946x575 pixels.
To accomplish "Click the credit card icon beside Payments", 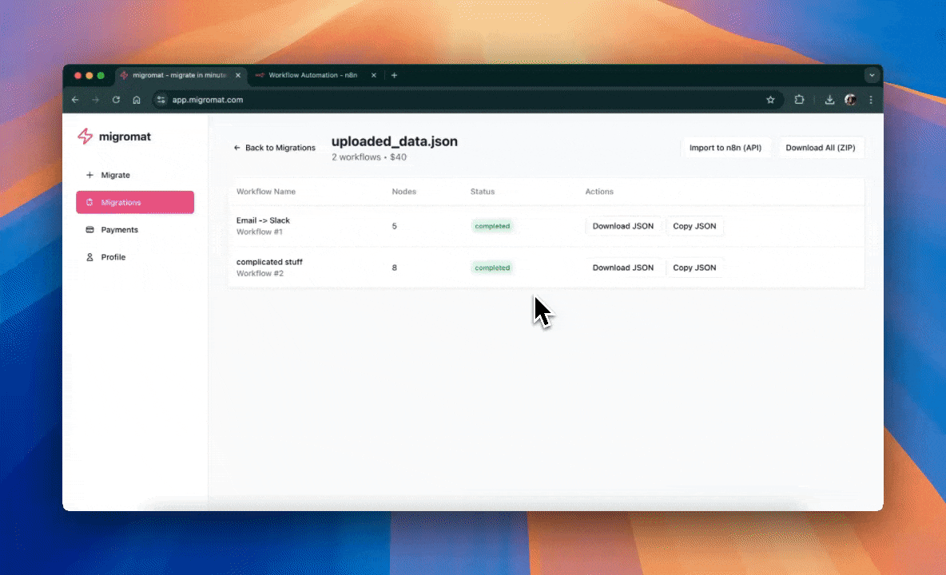I will pyautogui.click(x=89, y=229).
